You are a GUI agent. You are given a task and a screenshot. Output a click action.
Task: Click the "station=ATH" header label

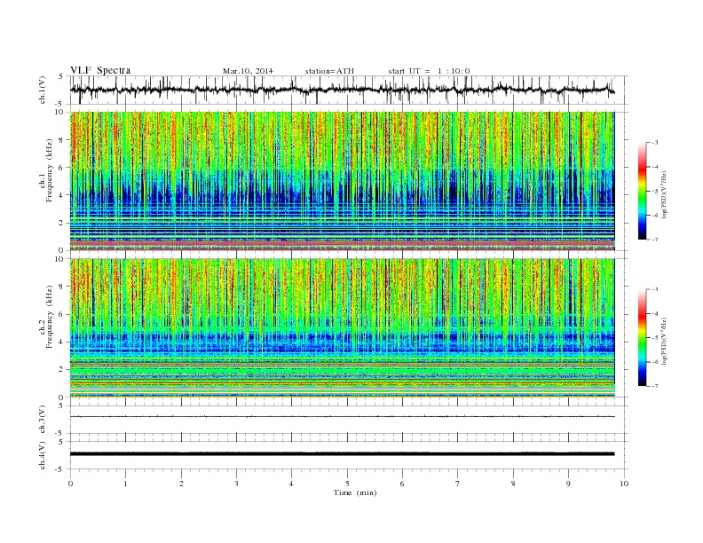tap(329, 71)
